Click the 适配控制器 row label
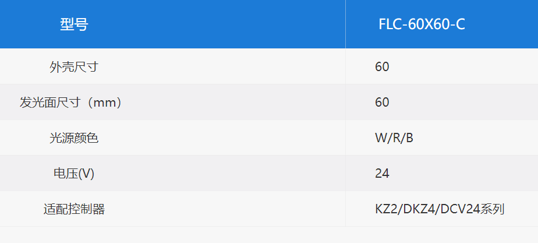The width and height of the screenshot is (538, 243). point(74,209)
